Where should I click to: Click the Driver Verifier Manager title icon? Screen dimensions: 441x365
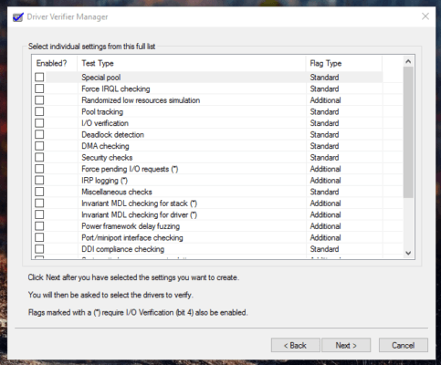[18, 16]
